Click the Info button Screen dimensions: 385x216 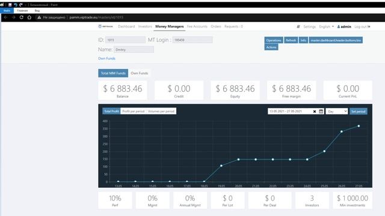click(x=303, y=40)
